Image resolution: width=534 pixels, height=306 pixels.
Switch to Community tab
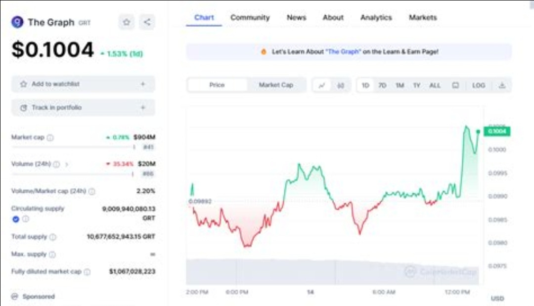click(250, 17)
